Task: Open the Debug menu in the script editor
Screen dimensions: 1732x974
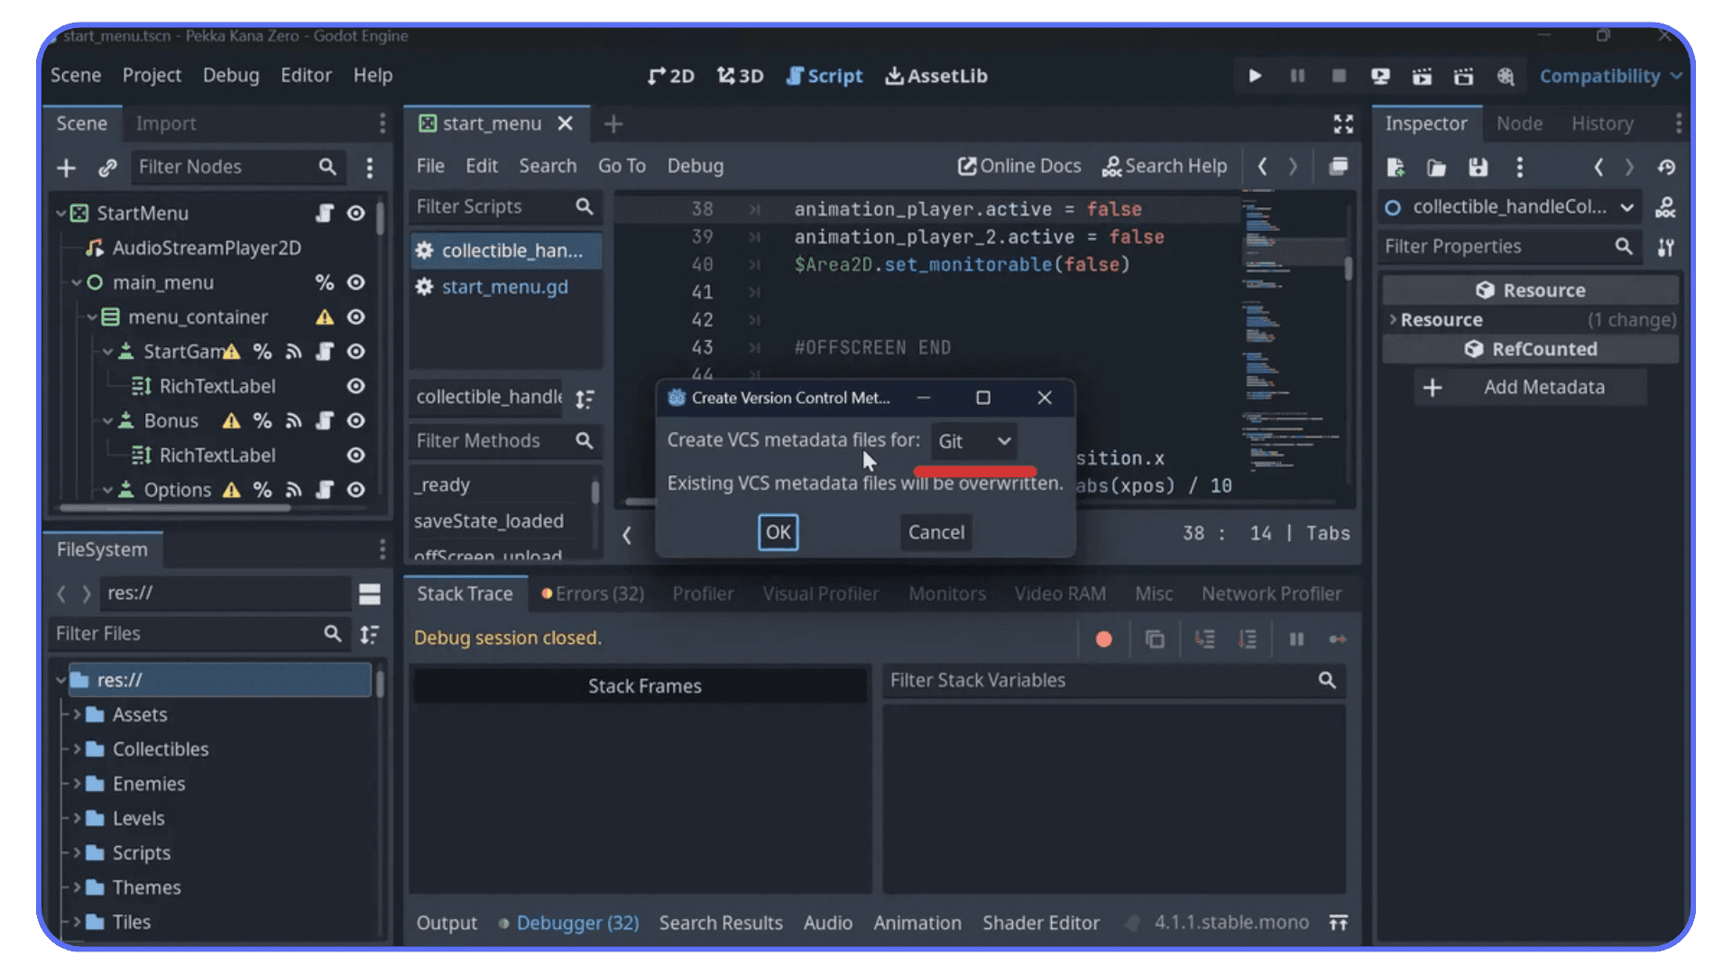Action: tap(695, 166)
